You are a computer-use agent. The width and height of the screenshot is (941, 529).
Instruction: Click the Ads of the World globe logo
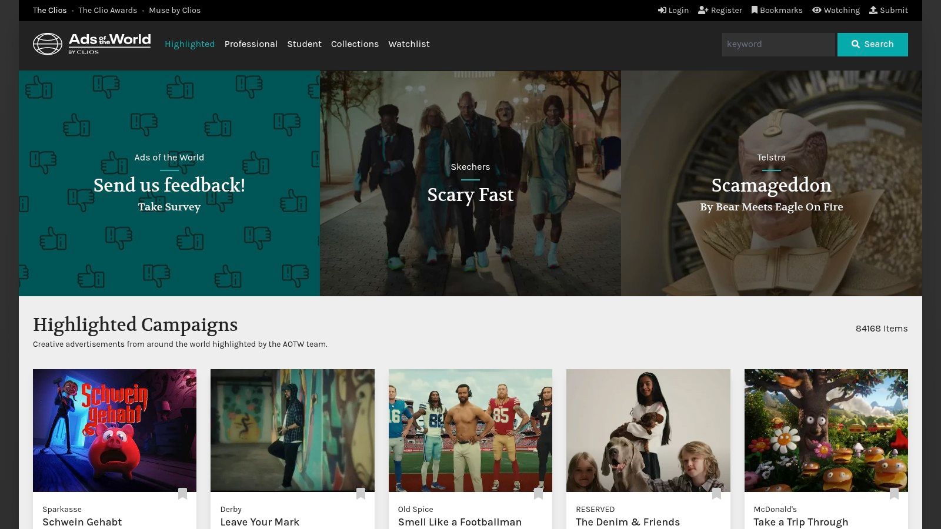tap(48, 44)
